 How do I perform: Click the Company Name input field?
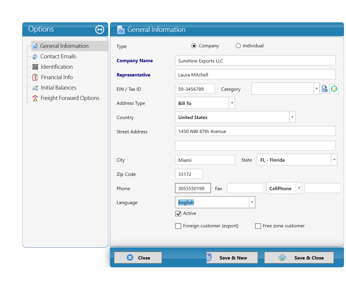[255, 61]
